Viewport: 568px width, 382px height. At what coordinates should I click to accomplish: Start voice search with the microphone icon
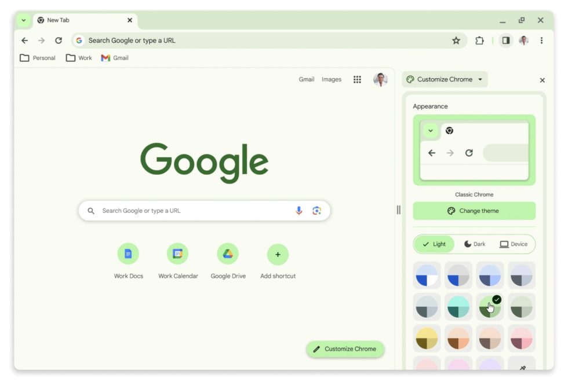click(x=299, y=211)
